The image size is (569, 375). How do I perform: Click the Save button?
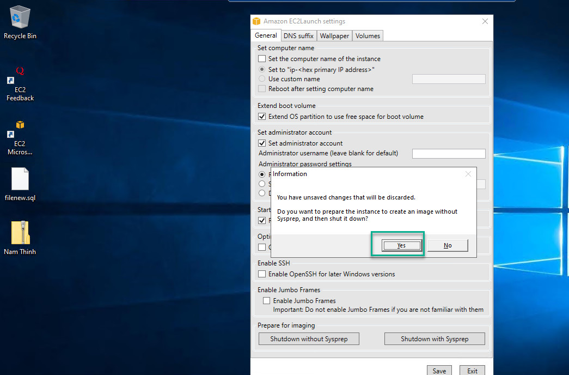439,370
